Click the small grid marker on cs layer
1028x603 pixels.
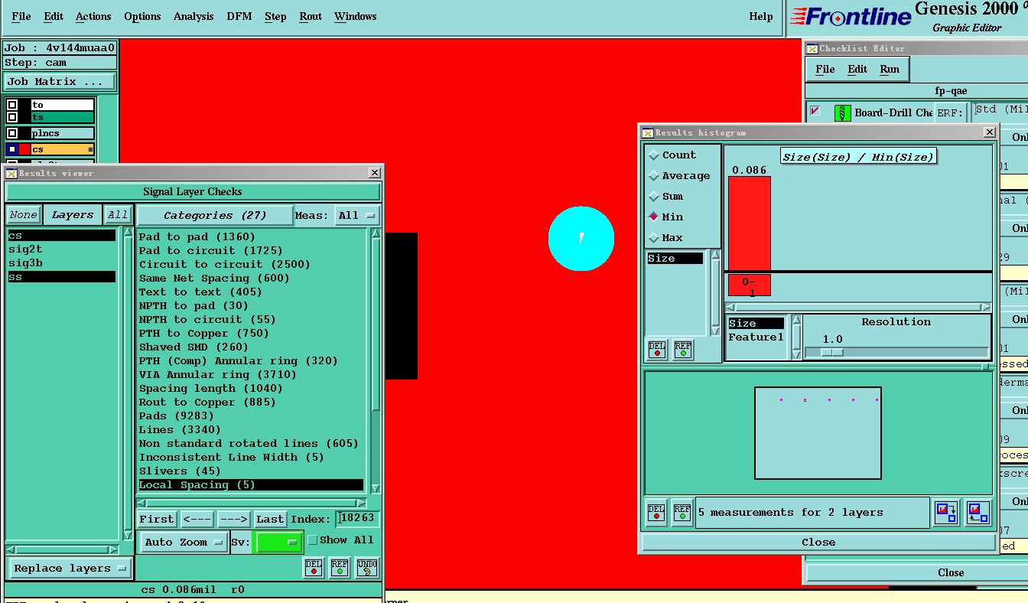pyautogui.click(x=91, y=150)
